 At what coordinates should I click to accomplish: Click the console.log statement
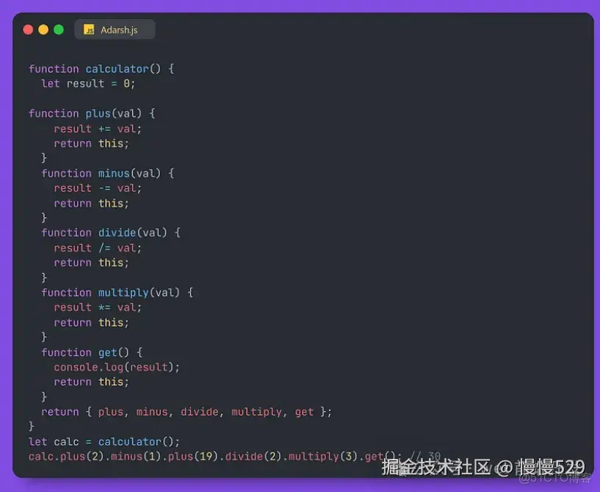[116, 367]
